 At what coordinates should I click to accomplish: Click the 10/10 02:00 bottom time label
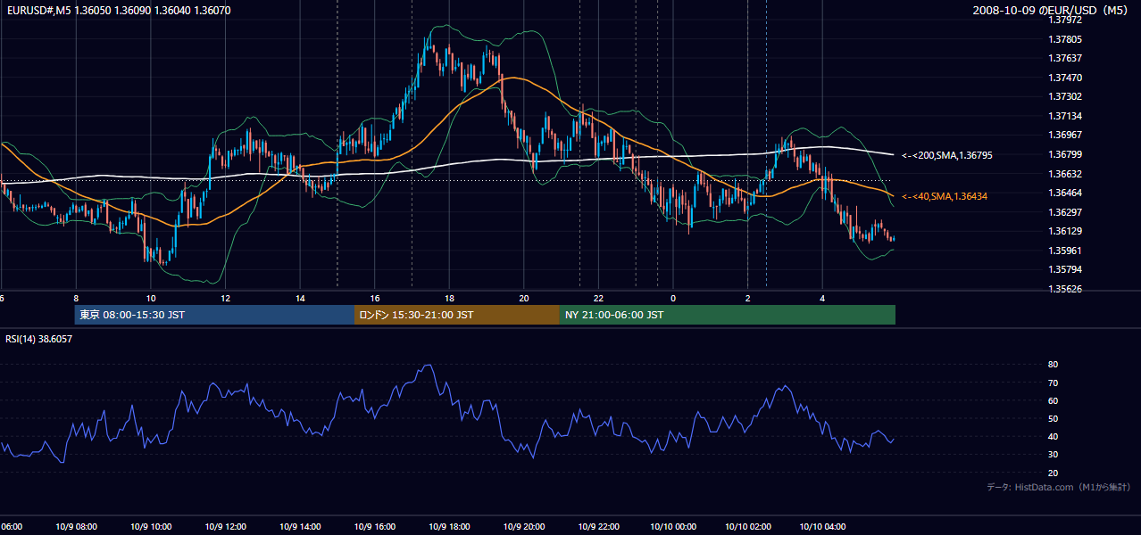[x=747, y=526]
